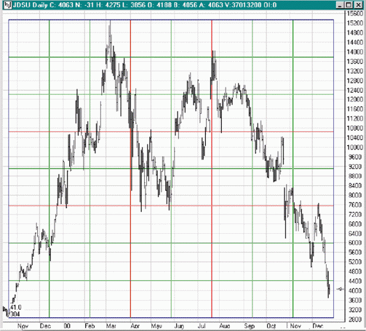The image size is (366, 331).
Task: Click the 41.0 low price annotation
Action: tap(16, 308)
